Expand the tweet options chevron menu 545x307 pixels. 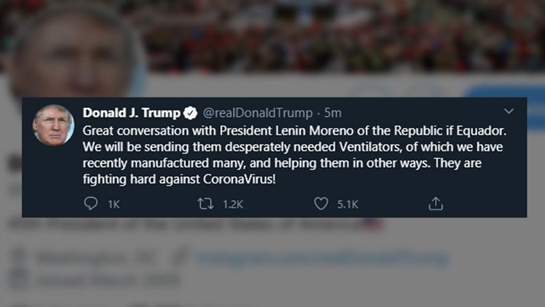tap(508, 111)
